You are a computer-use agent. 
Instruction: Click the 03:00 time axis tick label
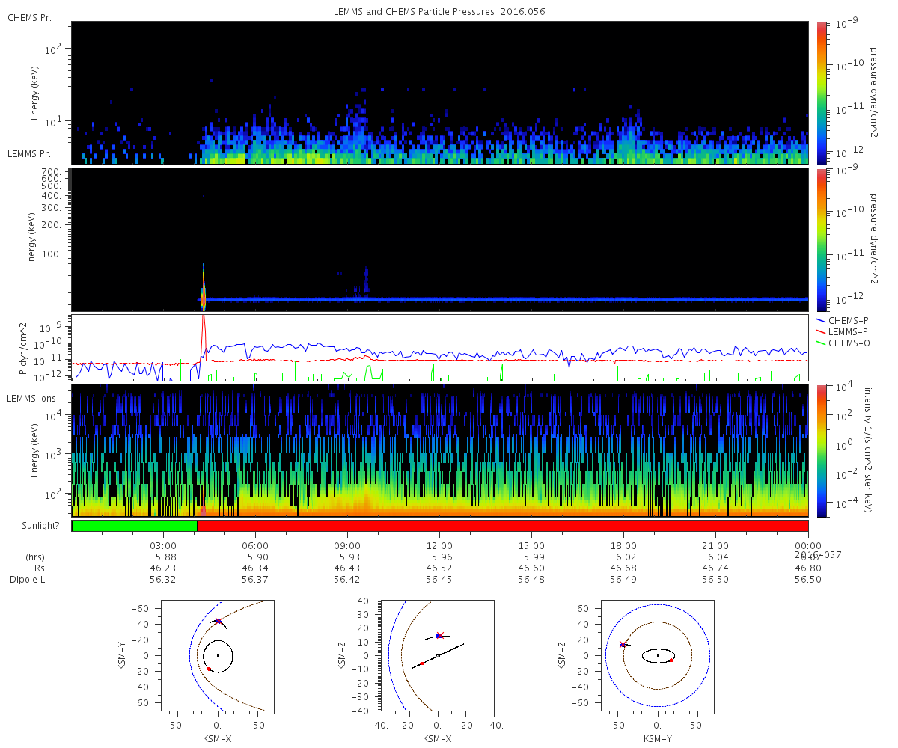click(163, 546)
